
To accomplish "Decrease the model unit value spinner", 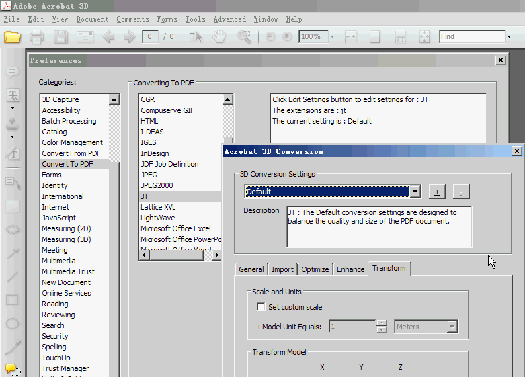I will [381, 330].
